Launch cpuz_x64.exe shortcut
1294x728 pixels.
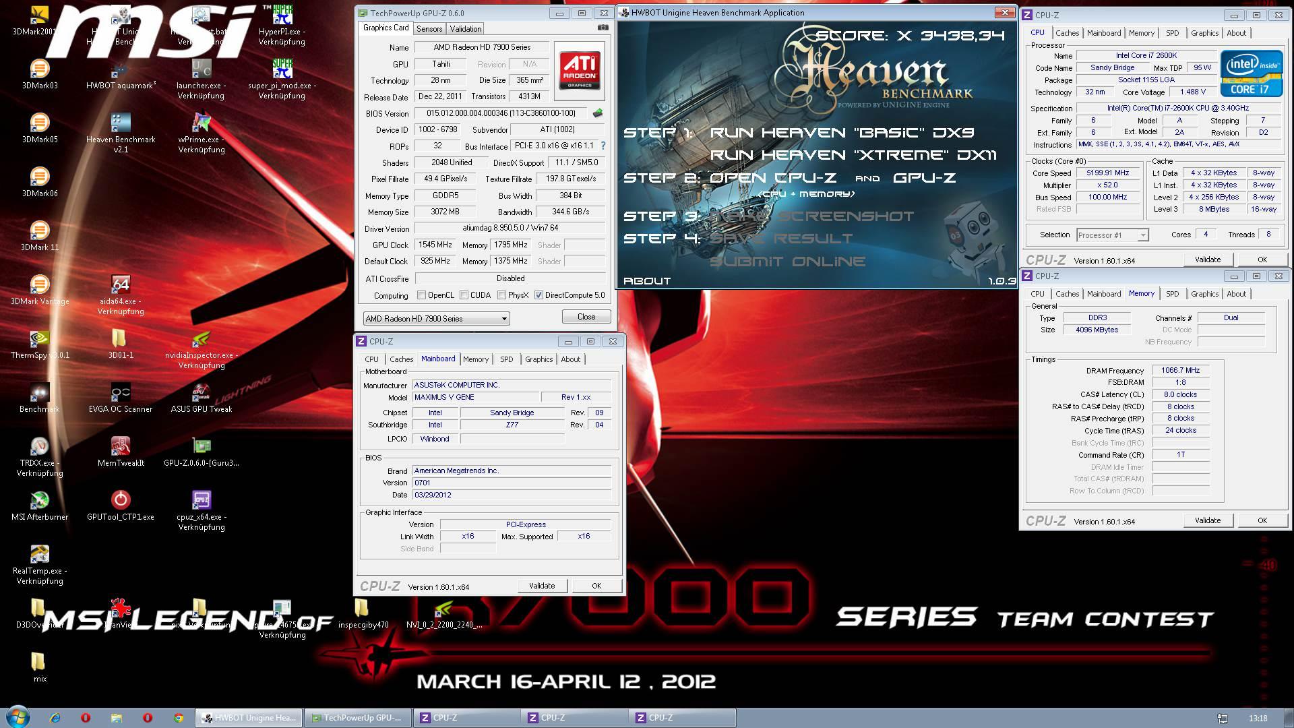(x=202, y=510)
